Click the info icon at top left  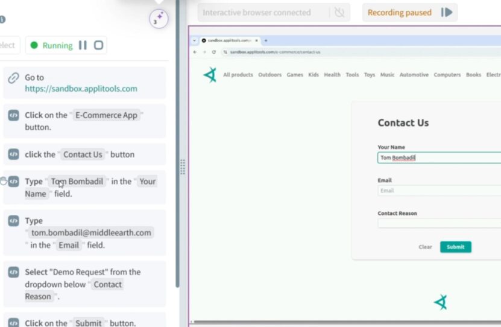[x=2, y=19]
